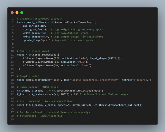Click line number 19
The image size is (165, 132).
[12, 84]
